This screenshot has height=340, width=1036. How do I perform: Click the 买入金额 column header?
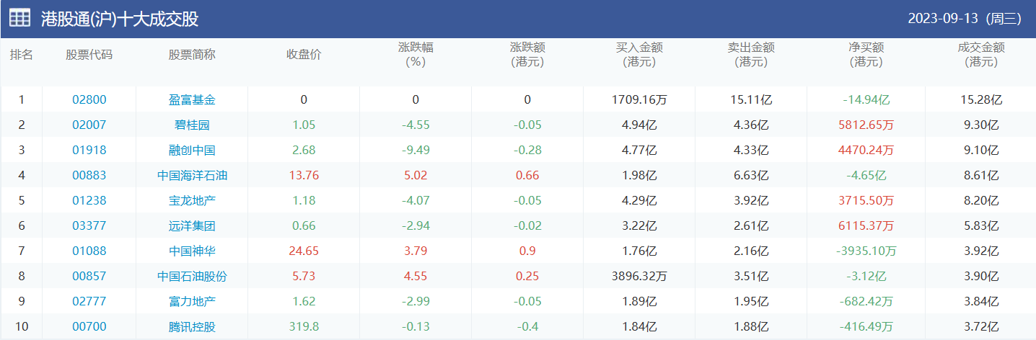639,55
